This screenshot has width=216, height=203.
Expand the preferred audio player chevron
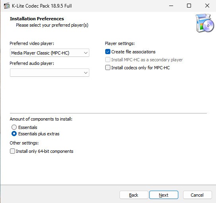pyautogui.click(x=86, y=73)
